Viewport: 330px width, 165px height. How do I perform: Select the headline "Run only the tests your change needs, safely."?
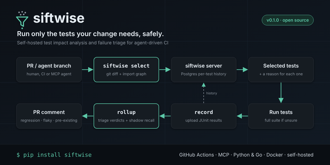point(90,34)
